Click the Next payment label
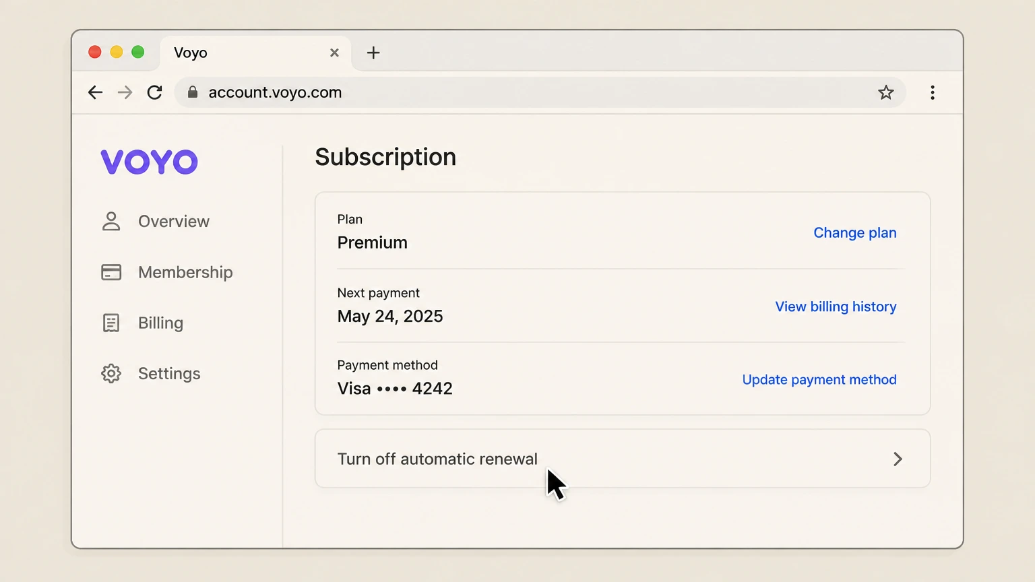This screenshot has height=582, width=1035. (379, 293)
